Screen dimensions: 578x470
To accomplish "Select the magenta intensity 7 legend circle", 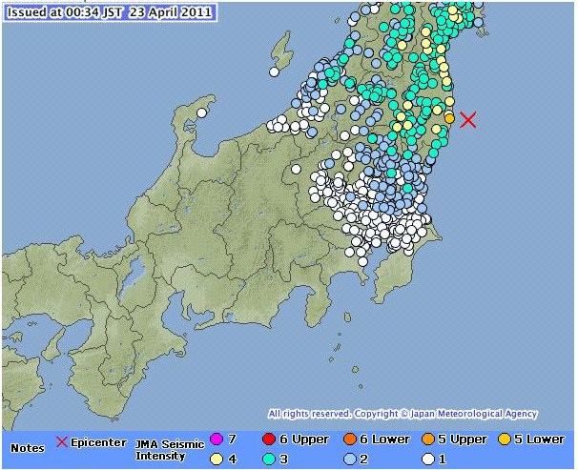I will coord(216,440).
